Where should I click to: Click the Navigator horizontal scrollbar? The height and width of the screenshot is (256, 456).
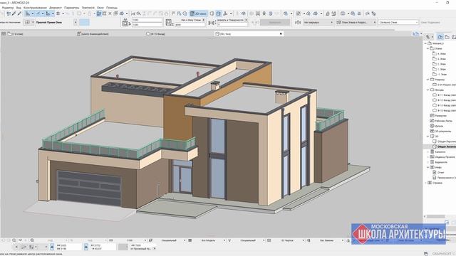click(x=435, y=216)
